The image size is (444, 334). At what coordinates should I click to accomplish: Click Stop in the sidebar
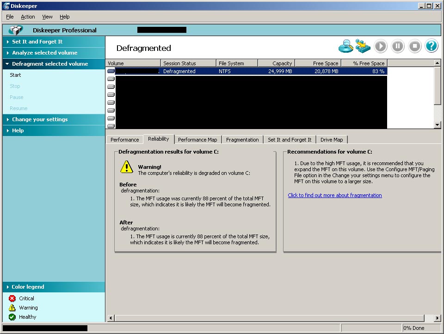(x=15, y=86)
